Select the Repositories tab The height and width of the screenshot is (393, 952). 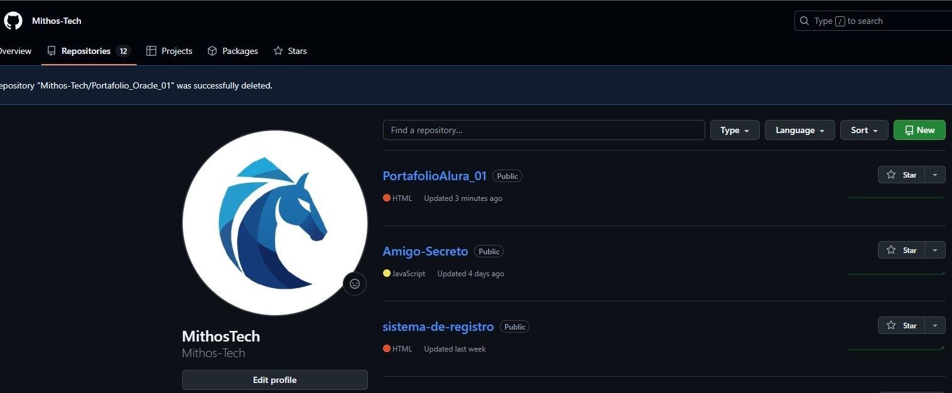[89, 51]
